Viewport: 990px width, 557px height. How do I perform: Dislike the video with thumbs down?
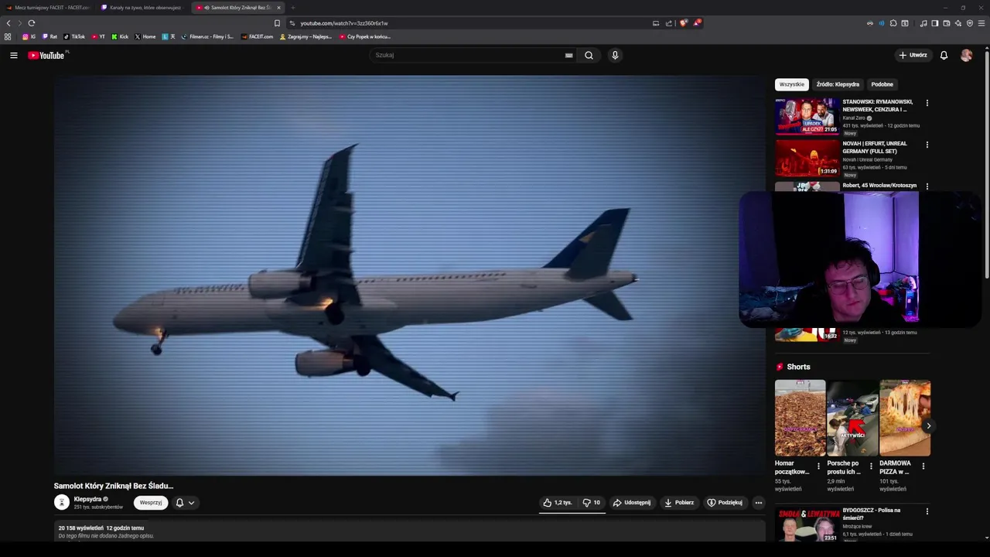(592, 503)
